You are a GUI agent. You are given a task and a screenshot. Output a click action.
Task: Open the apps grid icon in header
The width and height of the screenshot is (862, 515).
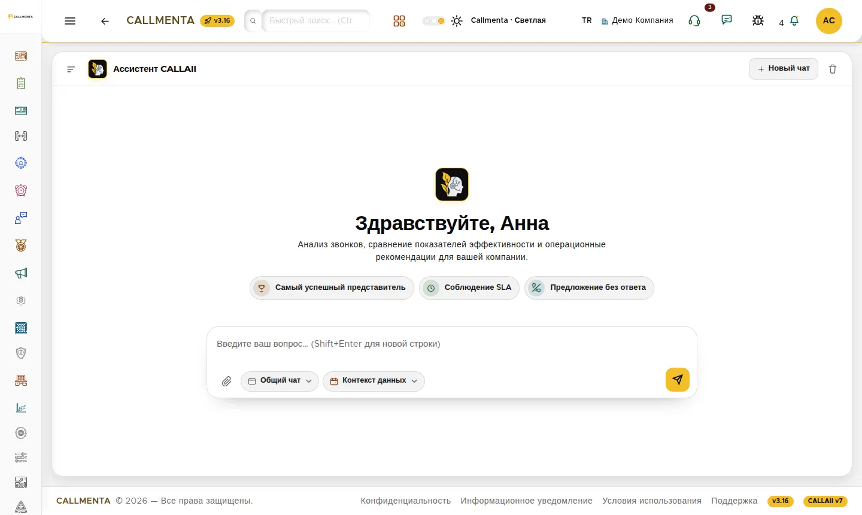tap(399, 21)
